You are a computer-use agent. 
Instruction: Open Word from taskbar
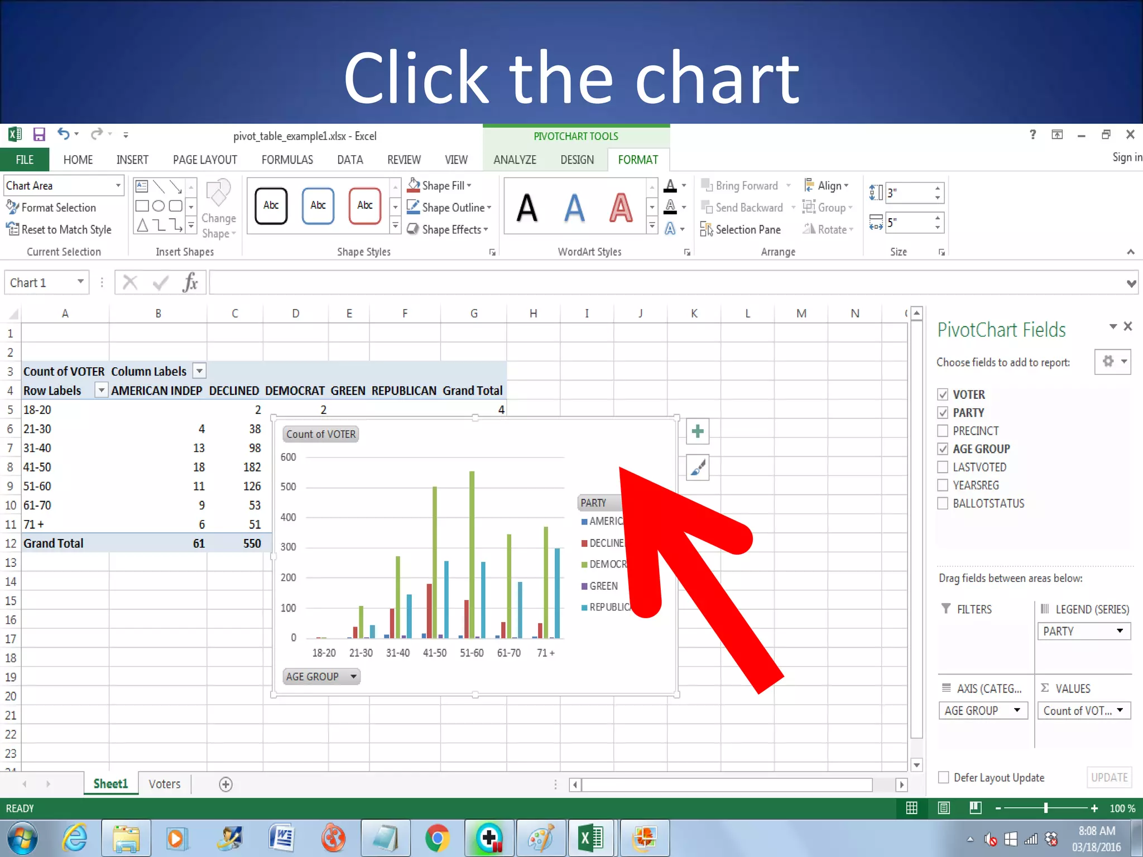pos(282,838)
